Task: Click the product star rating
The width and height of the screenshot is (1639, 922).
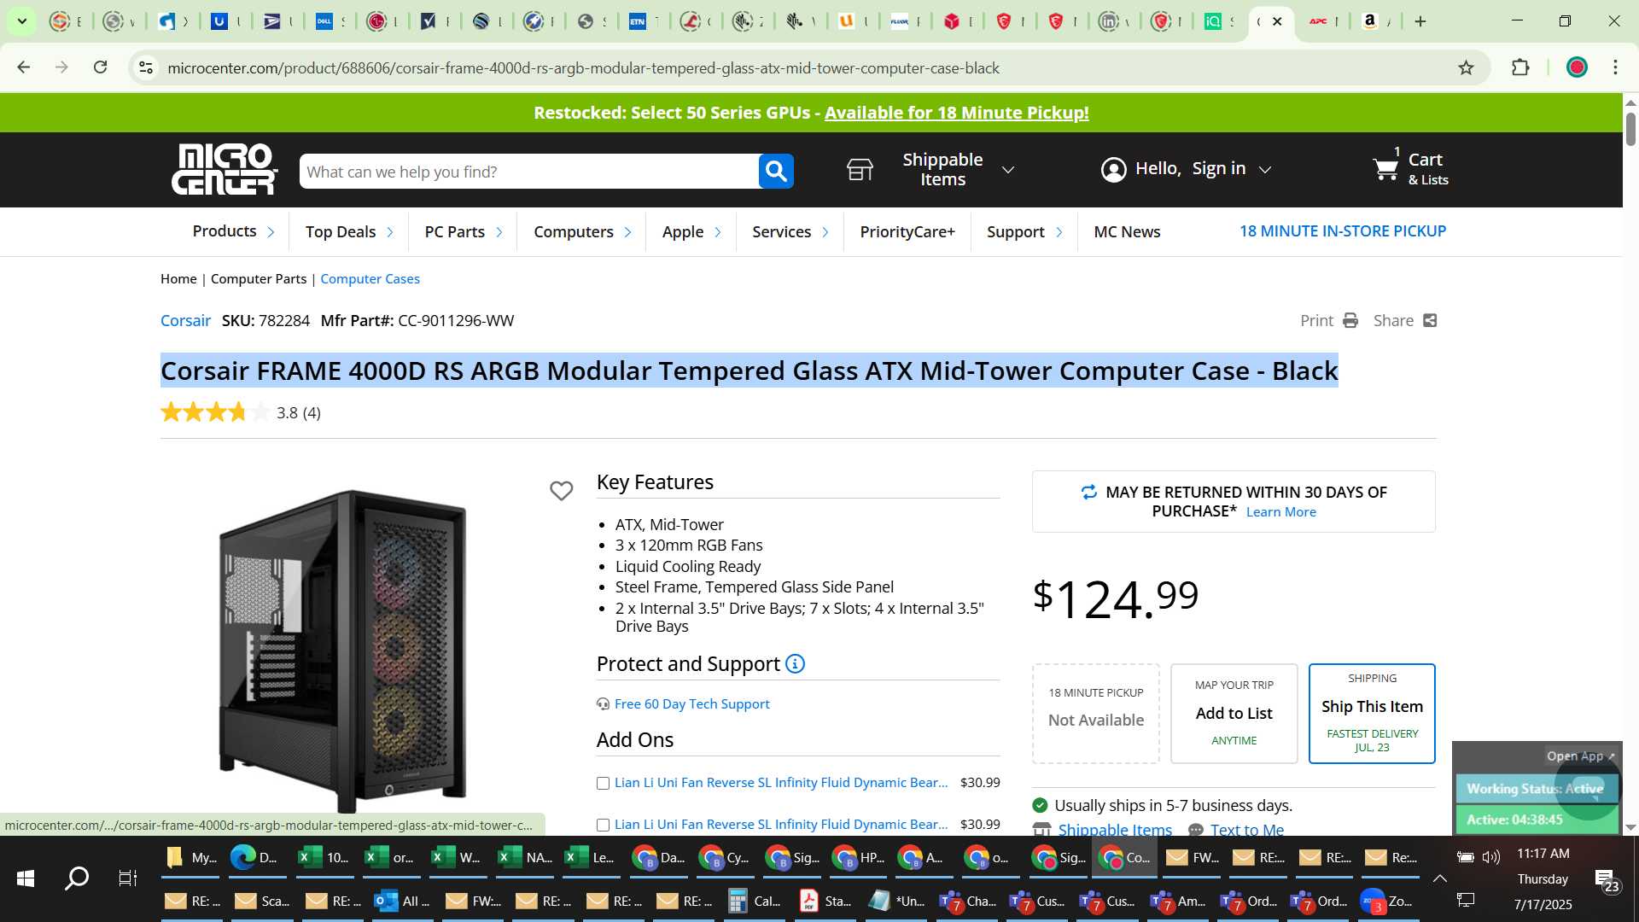Action: [215, 412]
